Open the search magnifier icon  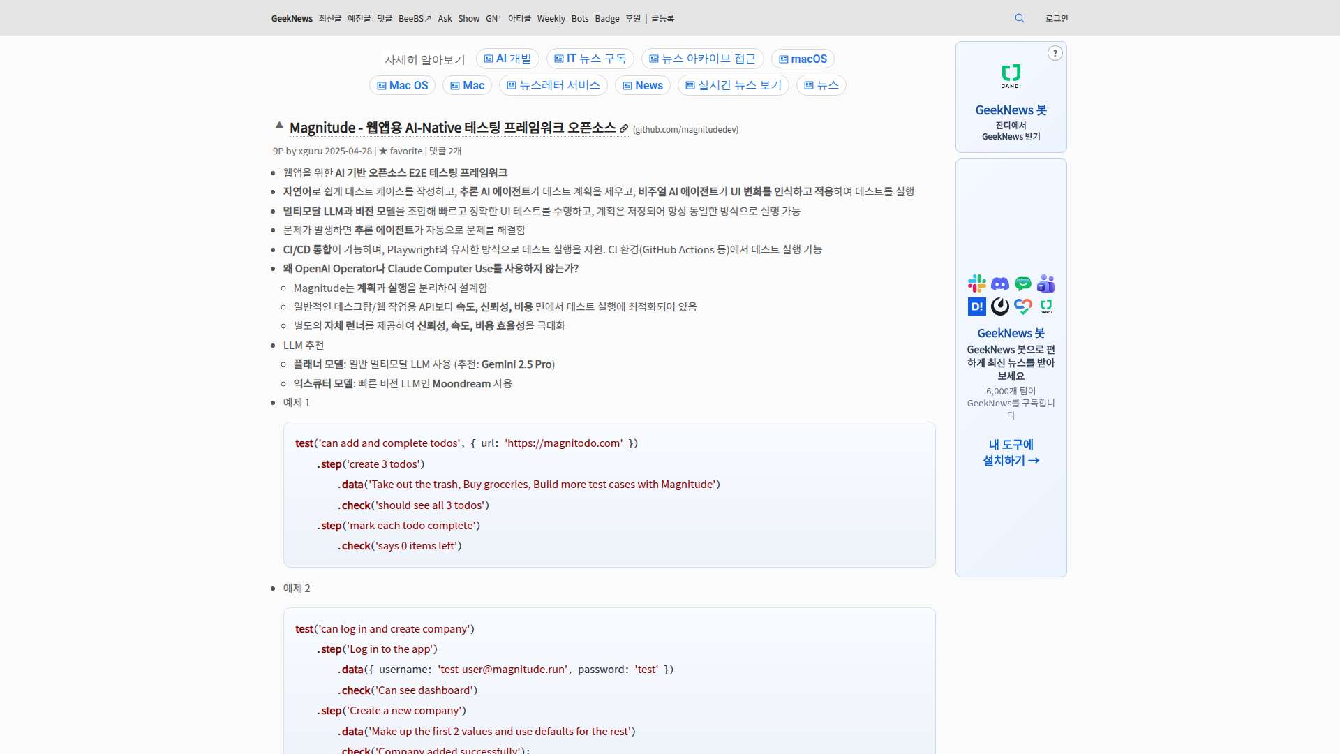pyautogui.click(x=1020, y=18)
